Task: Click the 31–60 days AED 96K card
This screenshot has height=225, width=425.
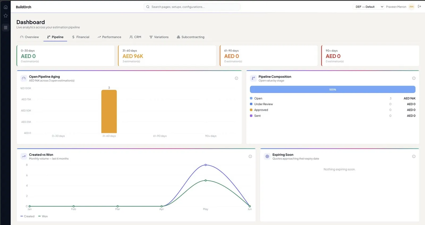Action: [167, 56]
